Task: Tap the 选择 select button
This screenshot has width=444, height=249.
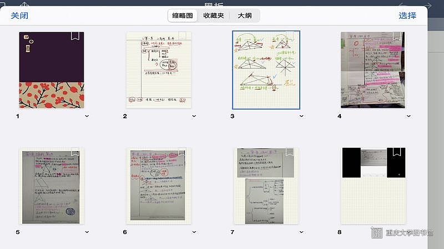Action: (407, 15)
